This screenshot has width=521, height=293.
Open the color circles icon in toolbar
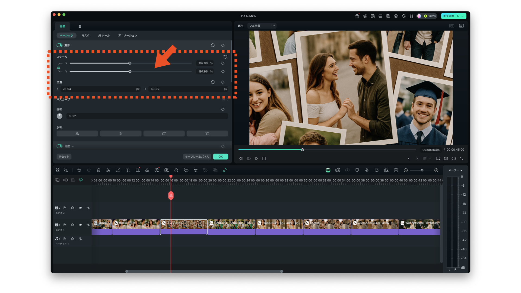(147, 170)
